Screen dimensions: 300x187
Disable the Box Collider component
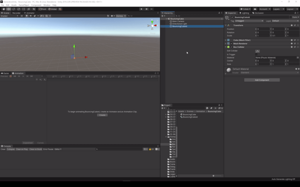pos(231,47)
